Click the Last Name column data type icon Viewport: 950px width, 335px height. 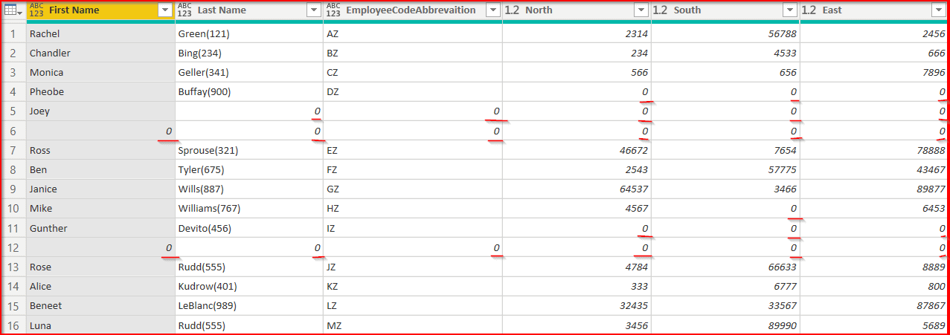pyautogui.click(x=184, y=10)
